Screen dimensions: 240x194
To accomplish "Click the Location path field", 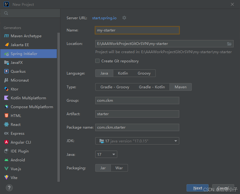I will (x=164, y=44).
